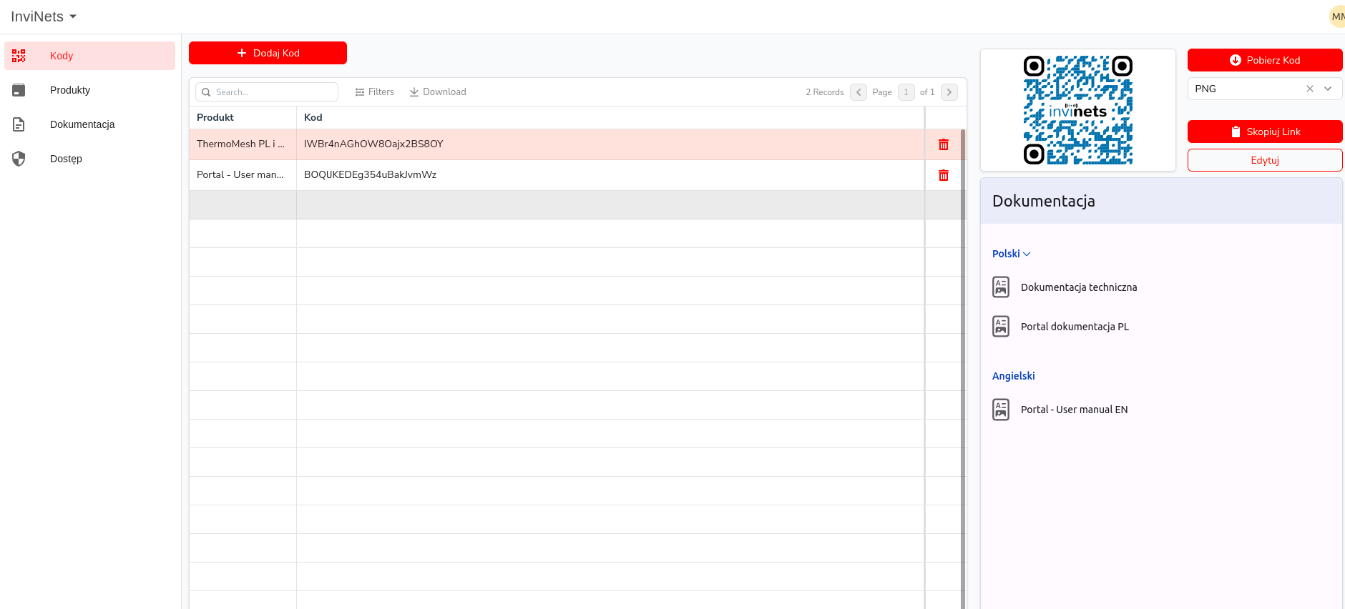Open the Dokumentacja techniczna link

click(x=1079, y=287)
